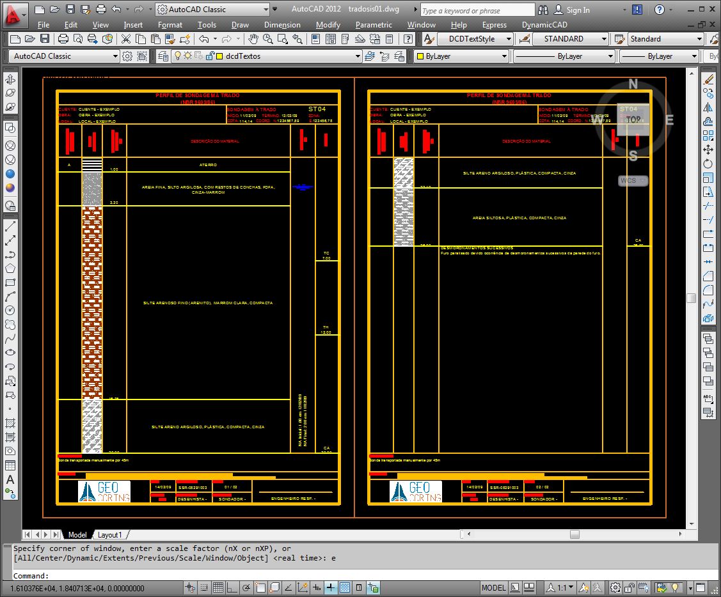Open the ByLayer linetype dropdown
This screenshot has height=597, width=721.
tap(564, 56)
